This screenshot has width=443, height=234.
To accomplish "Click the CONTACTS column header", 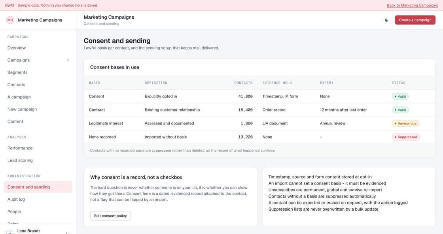I will click(x=244, y=83).
